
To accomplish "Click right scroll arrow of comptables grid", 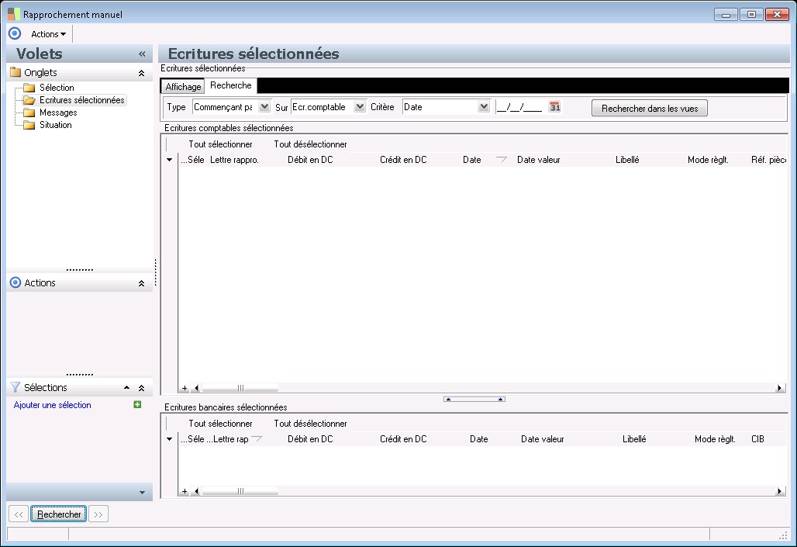I will point(779,388).
